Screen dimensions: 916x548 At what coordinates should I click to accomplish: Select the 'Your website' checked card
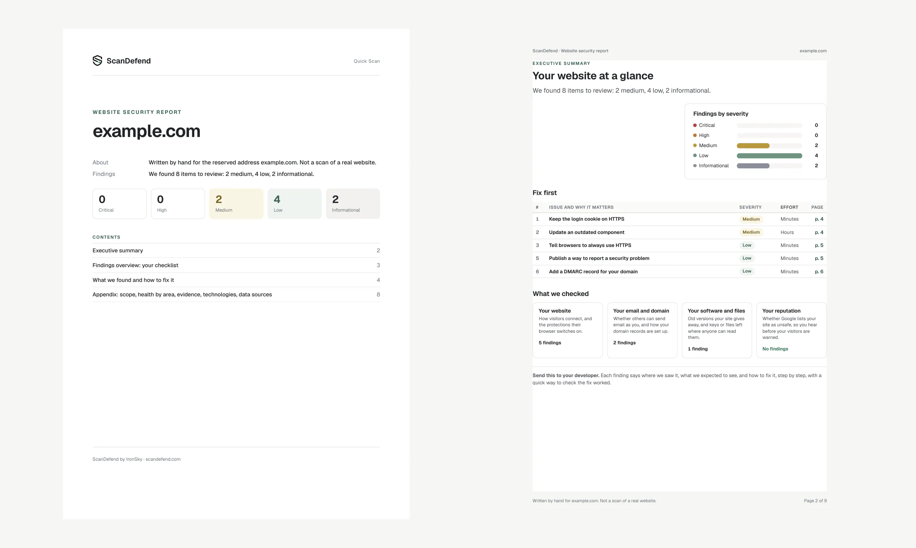click(x=567, y=330)
